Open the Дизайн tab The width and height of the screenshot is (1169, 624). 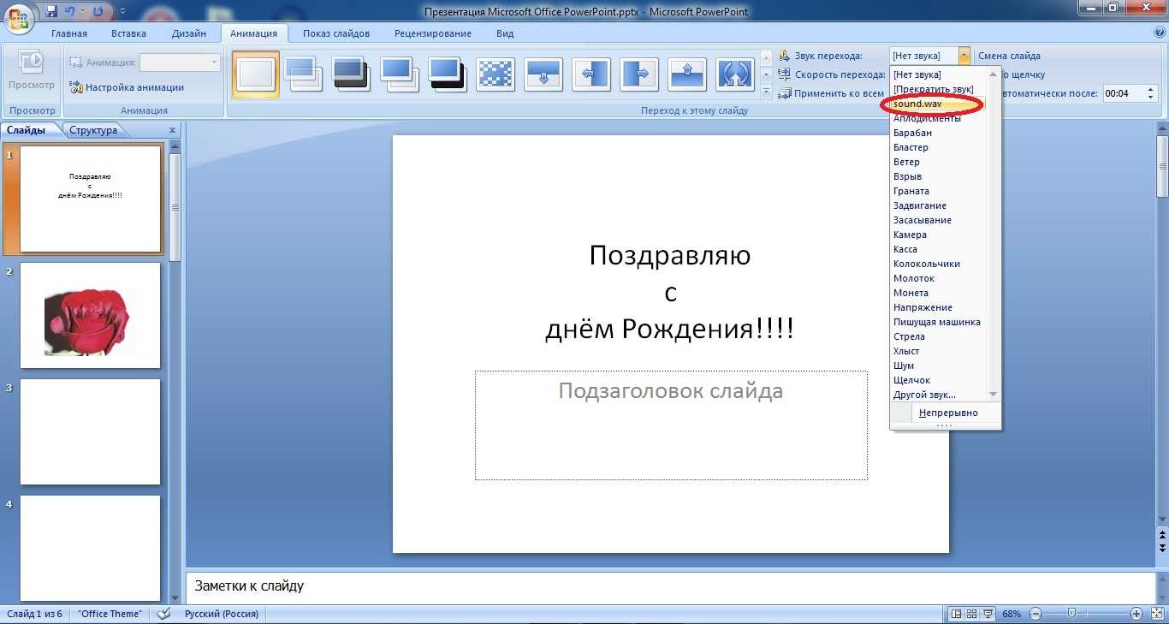tap(188, 33)
